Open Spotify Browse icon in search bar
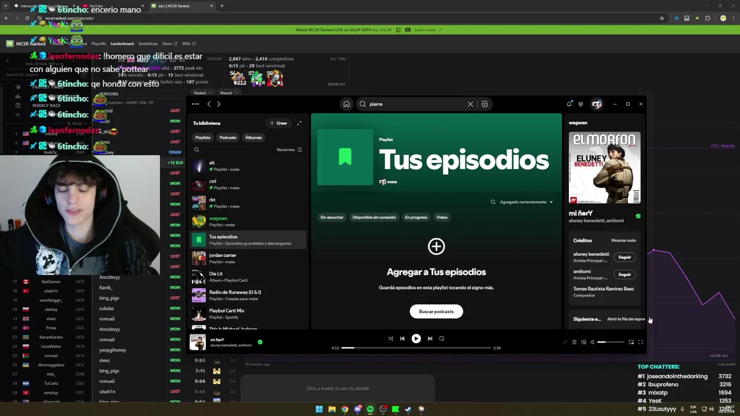This screenshot has width=740, height=416. click(484, 104)
